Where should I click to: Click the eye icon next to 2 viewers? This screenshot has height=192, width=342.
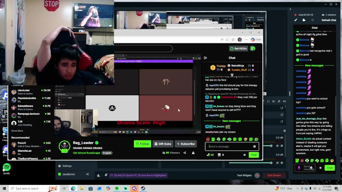[323, 15]
